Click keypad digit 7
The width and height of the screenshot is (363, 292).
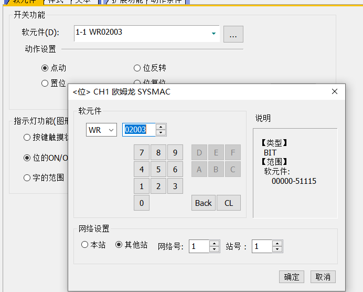142,153
